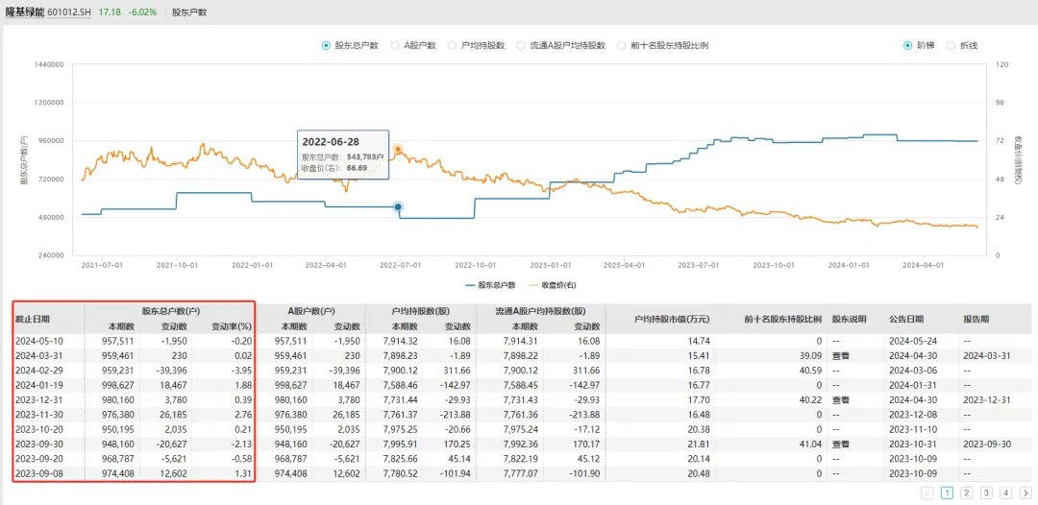Open page 4 of the table
The height and width of the screenshot is (505, 1038).
click(1005, 493)
